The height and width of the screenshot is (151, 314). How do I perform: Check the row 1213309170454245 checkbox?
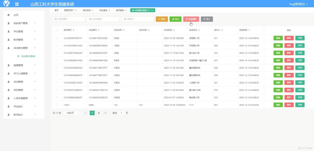[x=57, y=53]
